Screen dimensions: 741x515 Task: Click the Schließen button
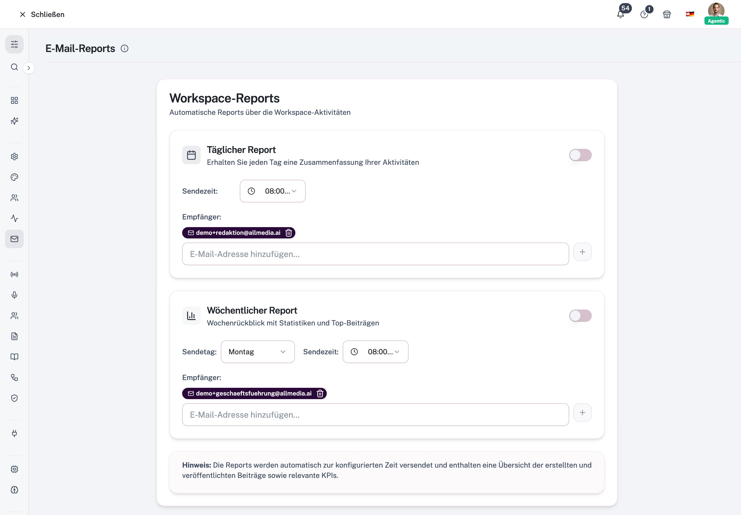coord(42,14)
